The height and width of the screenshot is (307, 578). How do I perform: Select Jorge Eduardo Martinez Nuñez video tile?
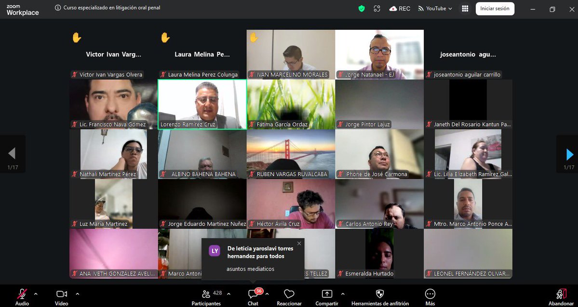[202, 204]
